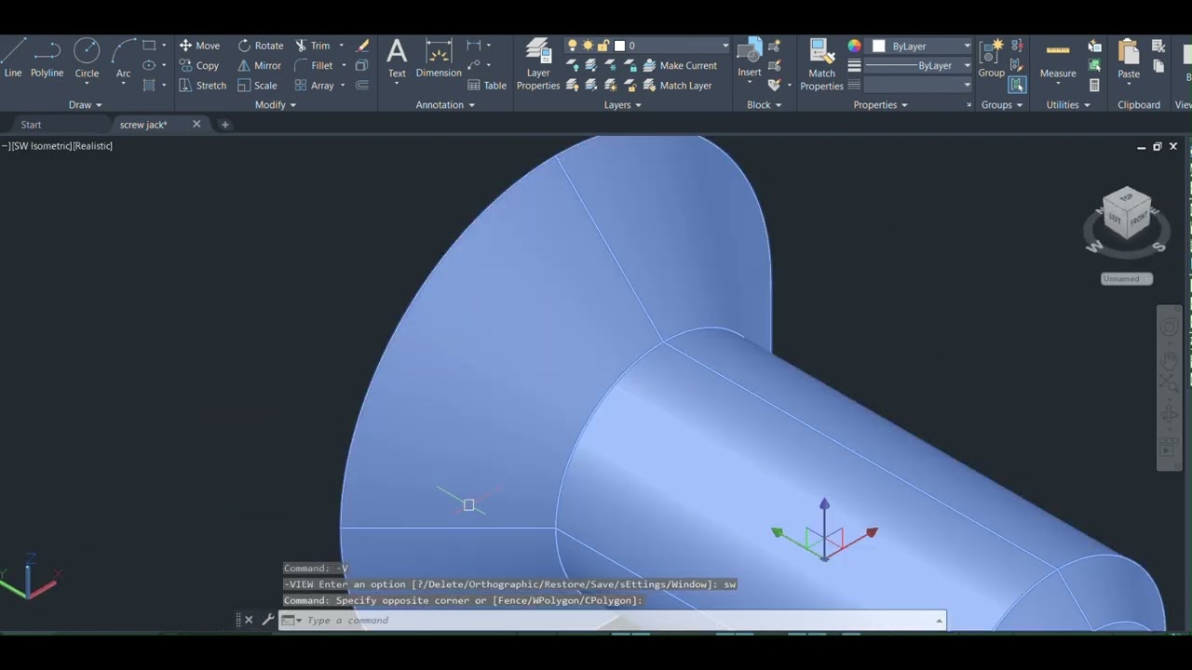Screen dimensions: 1192x670
Task: Expand the Properties panel
Action: pos(880,105)
